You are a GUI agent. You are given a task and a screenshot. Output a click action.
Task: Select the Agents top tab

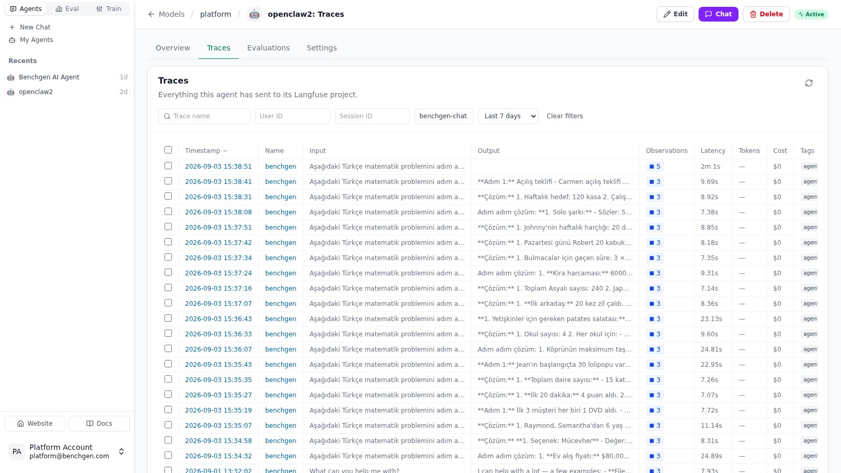click(x=26, y=9)
